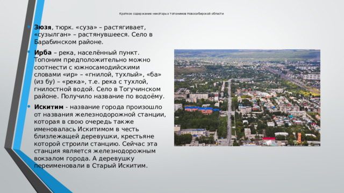Click the line "соотнести с южносамодийскими"
Screen dimensions: 344x193
coord(87,67)
